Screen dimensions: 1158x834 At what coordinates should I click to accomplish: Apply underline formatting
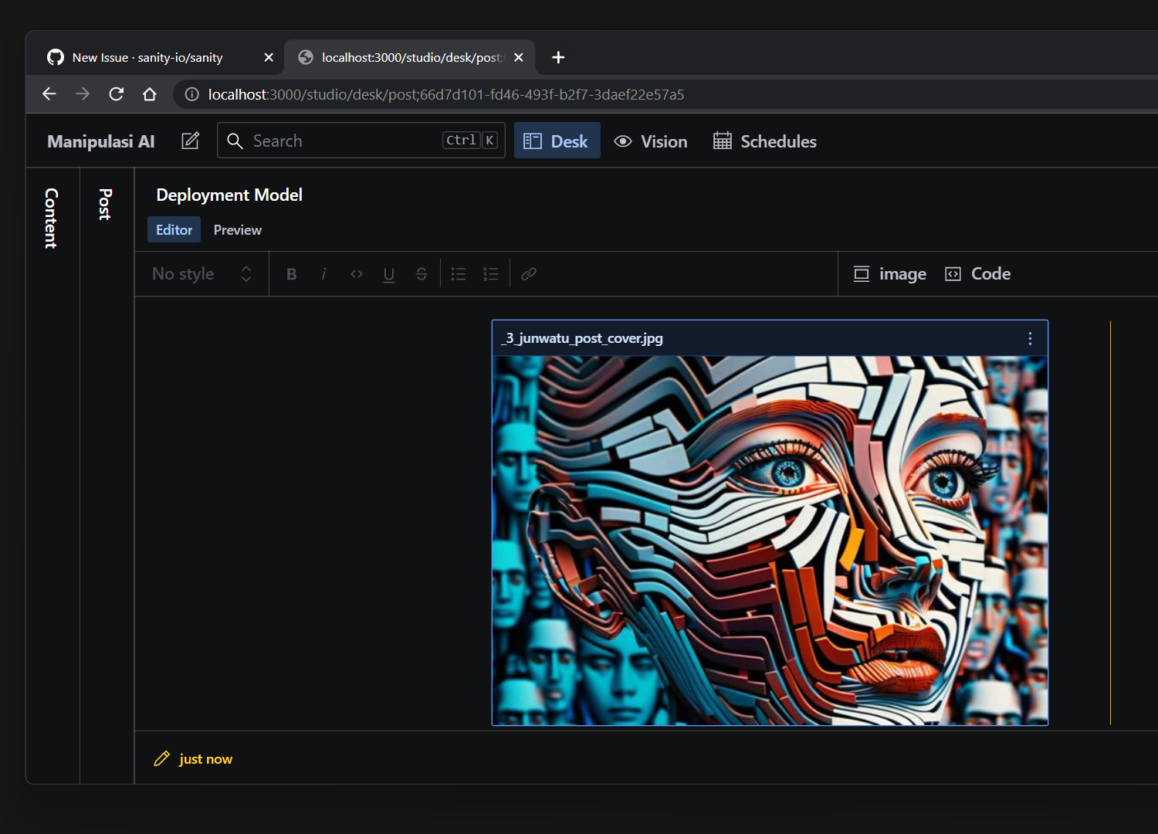point(388,273)
